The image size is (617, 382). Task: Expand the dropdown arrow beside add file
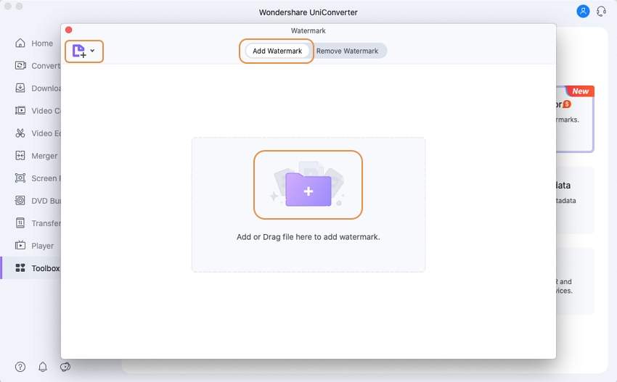point(93,51)
